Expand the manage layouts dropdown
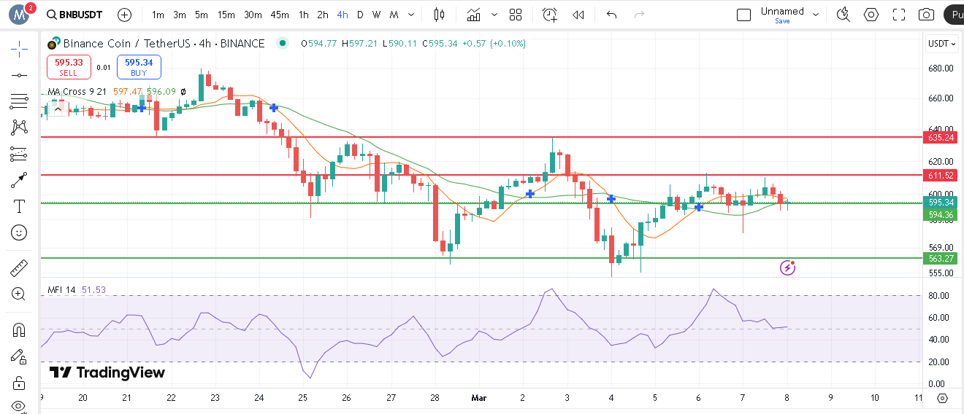Image resolution: width=964 pixels, height=414 pixels. click(x=816, y=15)
